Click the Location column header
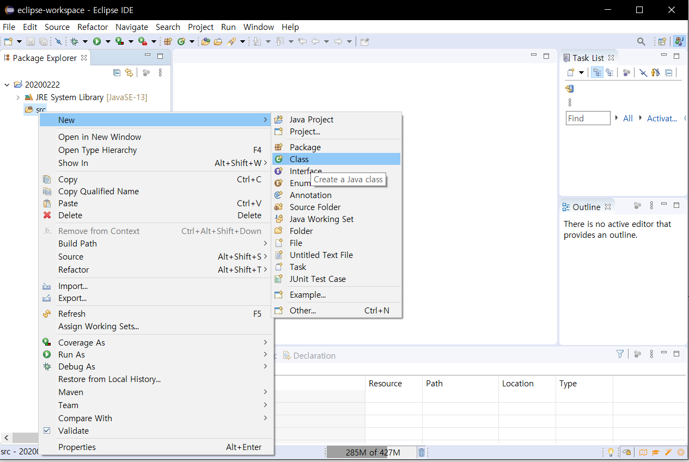This screenshot has height=462, width=689. pyautogui.click(x=527, y=383)
